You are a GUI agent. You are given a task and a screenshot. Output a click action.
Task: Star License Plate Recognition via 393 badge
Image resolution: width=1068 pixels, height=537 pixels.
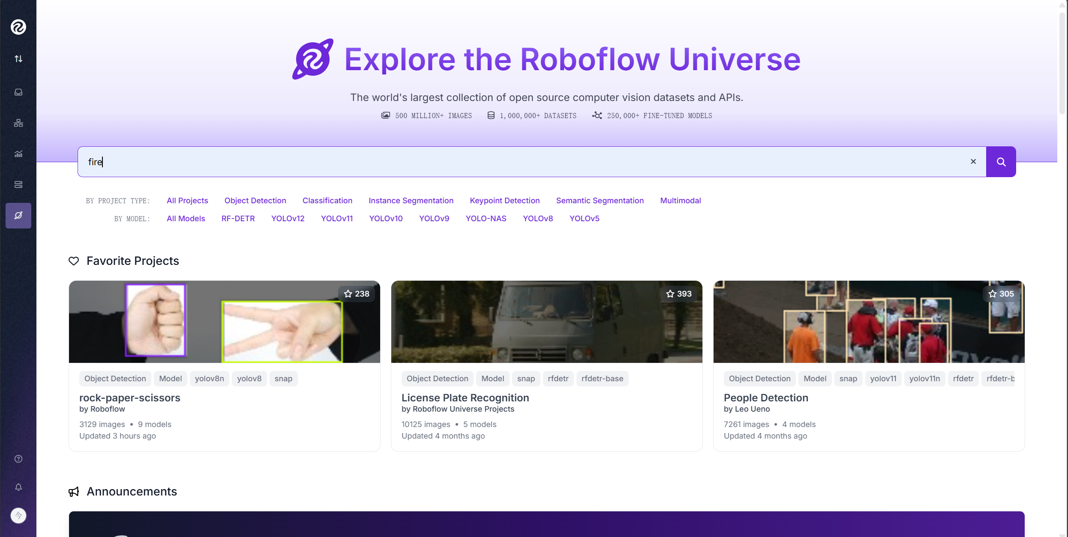[x=679, y=294]
